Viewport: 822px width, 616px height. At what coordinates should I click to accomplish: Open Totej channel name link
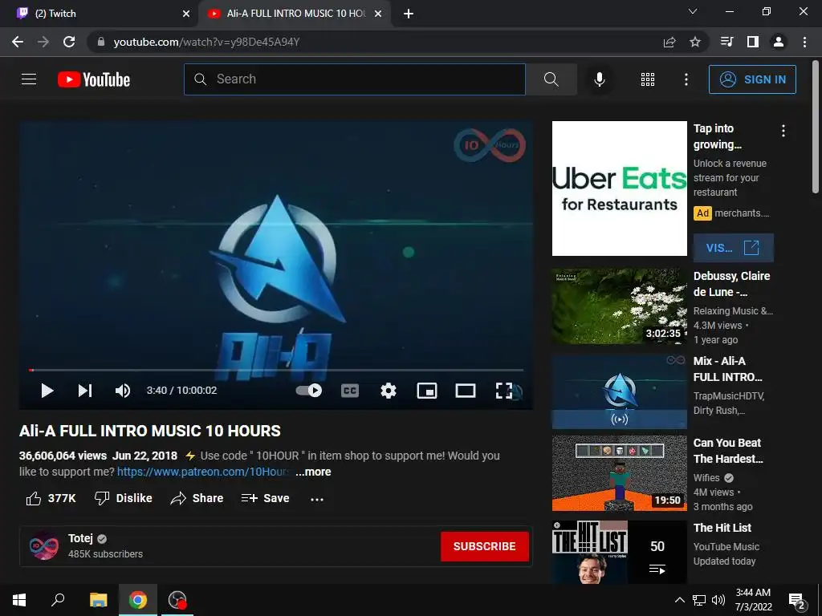point(80,538)
